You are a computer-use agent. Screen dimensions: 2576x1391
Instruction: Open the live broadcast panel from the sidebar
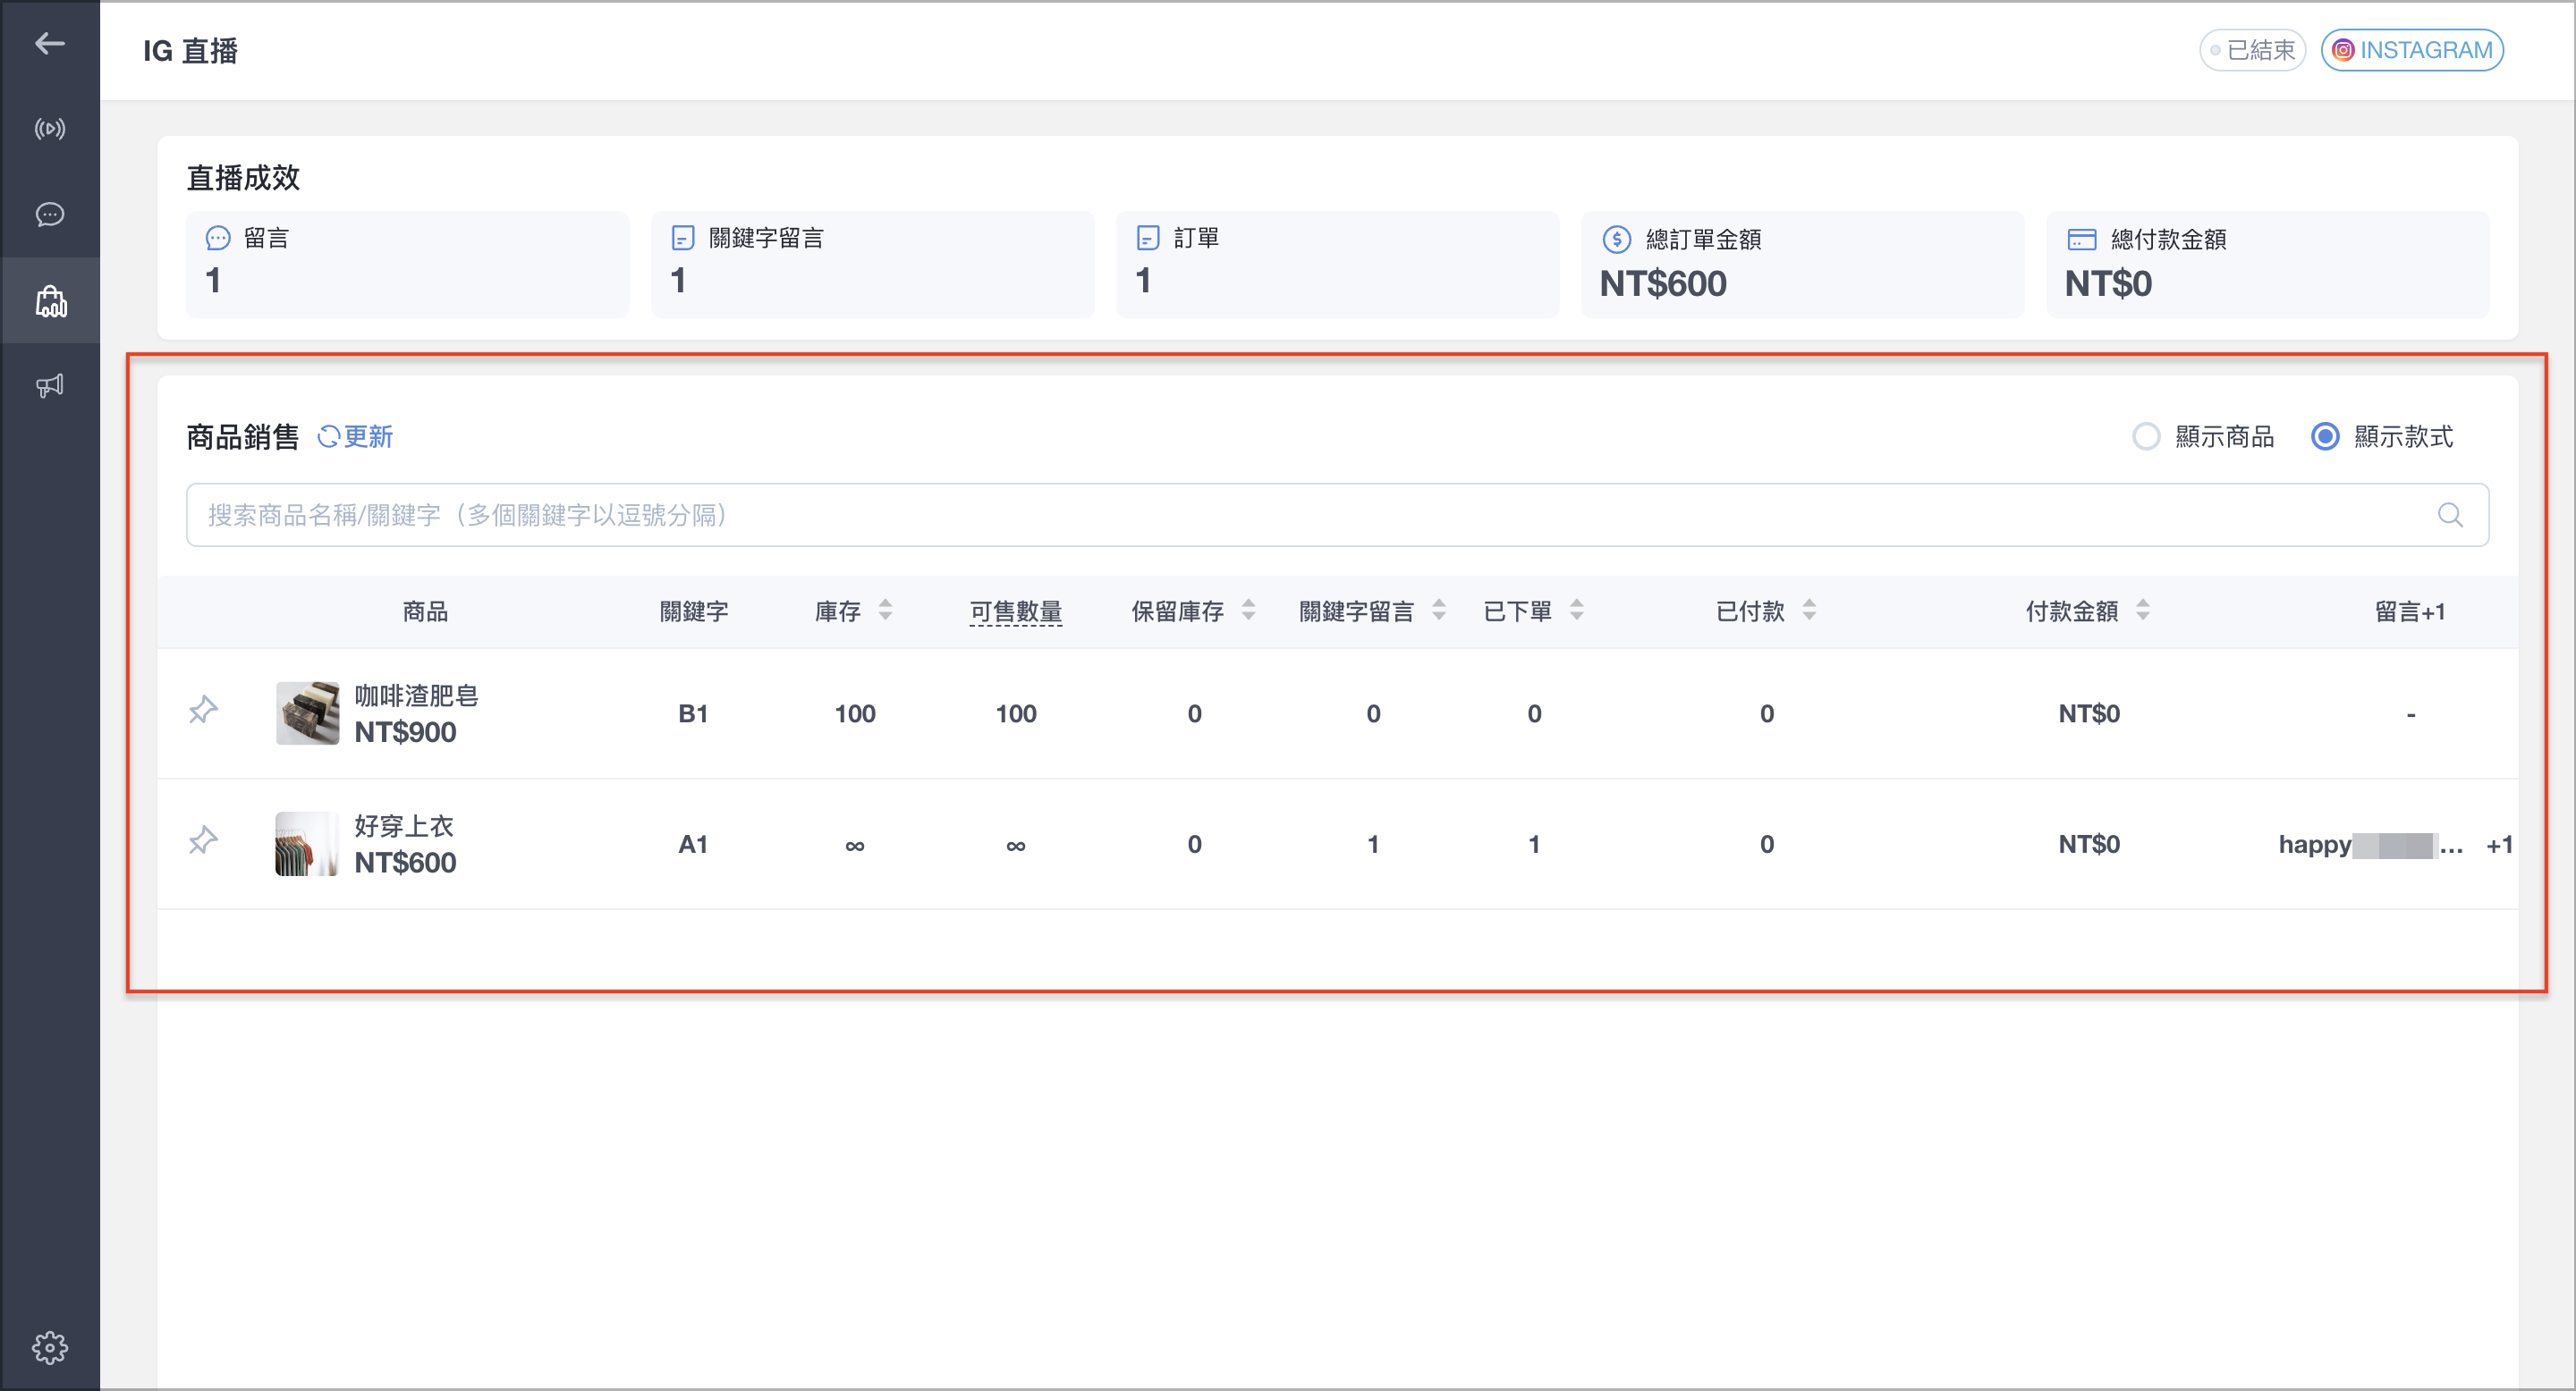pyautogui.click(x=49, y=128)
